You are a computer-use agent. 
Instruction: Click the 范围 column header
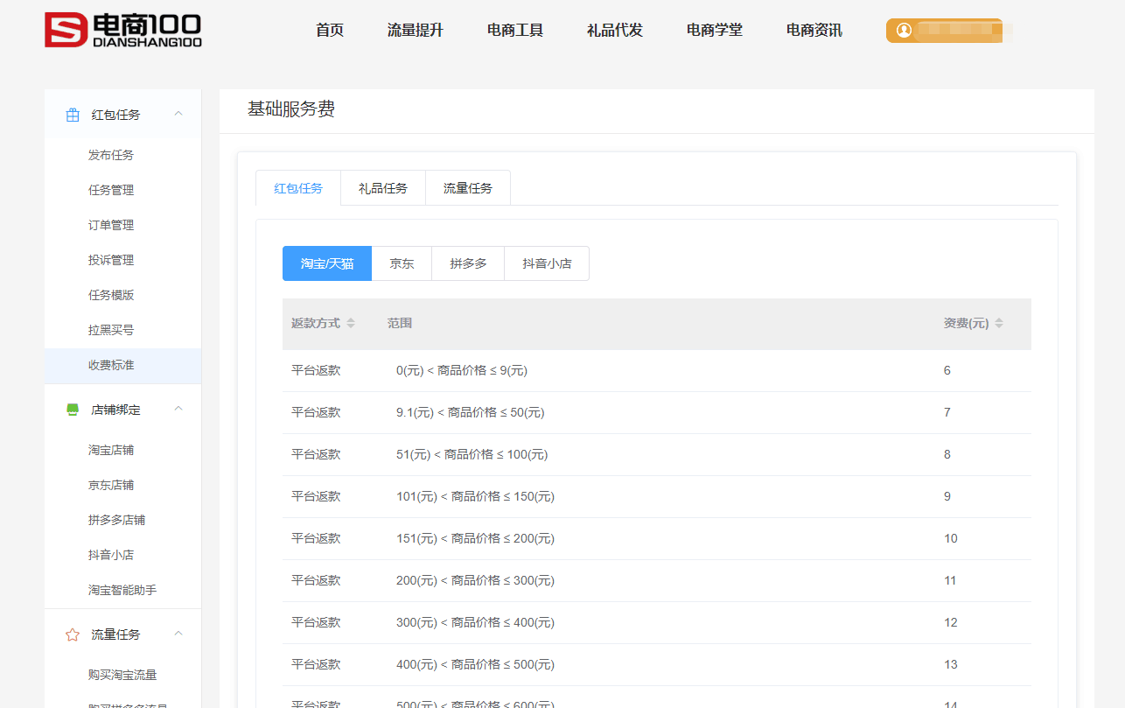(400, 323)
